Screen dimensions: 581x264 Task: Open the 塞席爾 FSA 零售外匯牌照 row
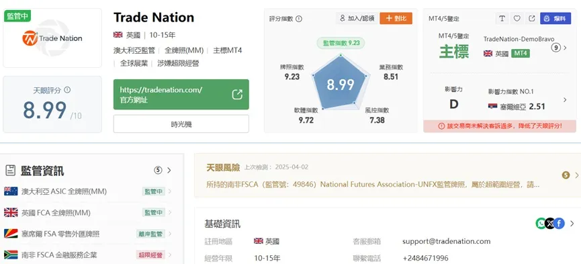coord(88,234)
